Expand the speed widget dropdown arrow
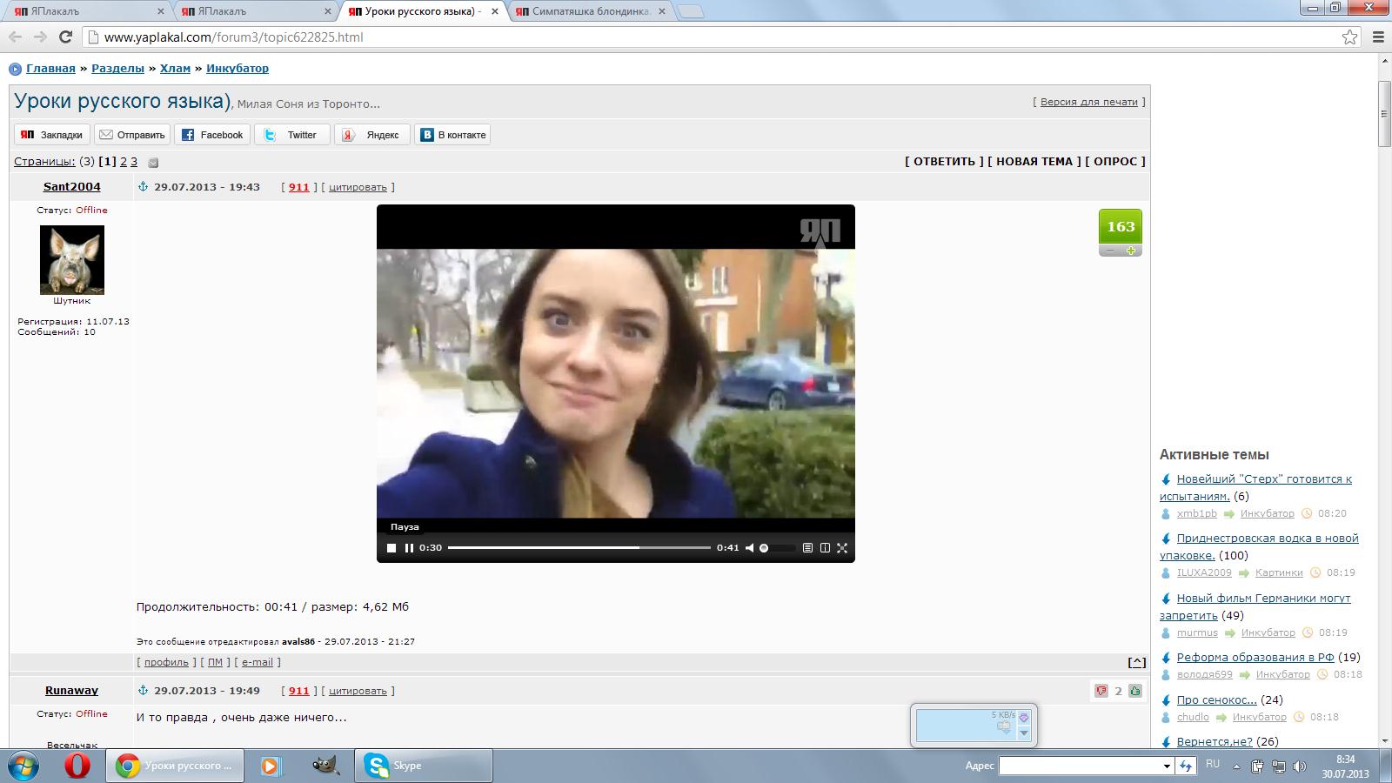This screenshot has width=1392, height=783. point(1024,733)
